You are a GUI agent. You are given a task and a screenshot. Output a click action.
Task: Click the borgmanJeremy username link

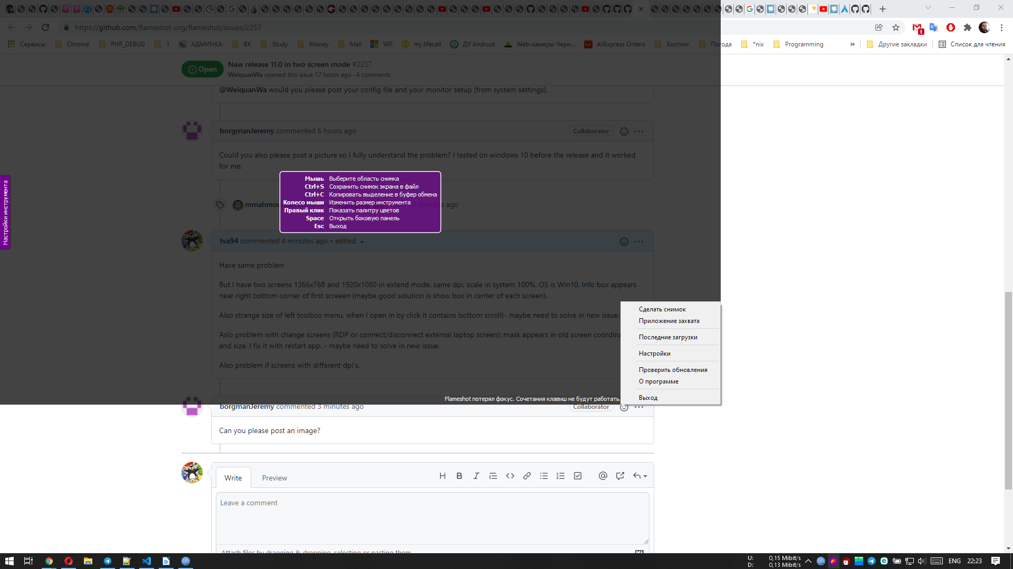pyautogui.click(x=246, y=131)
